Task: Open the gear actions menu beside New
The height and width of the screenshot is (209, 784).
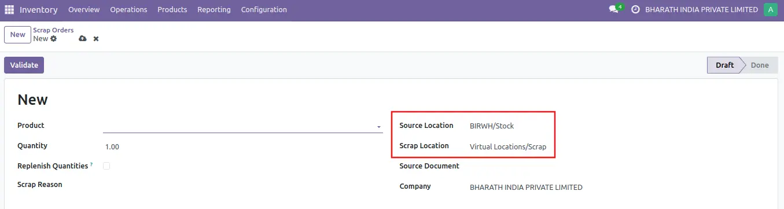Action: 54,39
